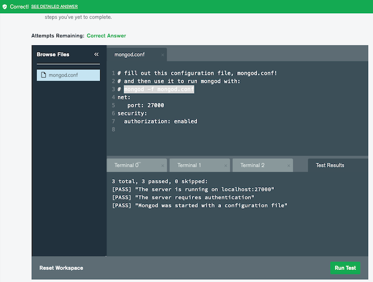Click the file icon beside mongod.conf

coord(43,75)
